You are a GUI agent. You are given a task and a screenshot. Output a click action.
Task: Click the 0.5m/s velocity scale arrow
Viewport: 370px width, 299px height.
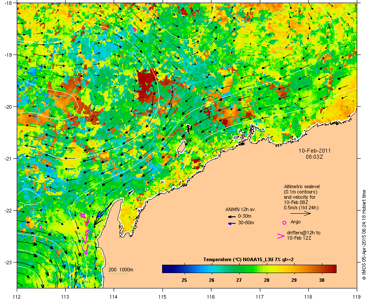[x=300, y=213]
